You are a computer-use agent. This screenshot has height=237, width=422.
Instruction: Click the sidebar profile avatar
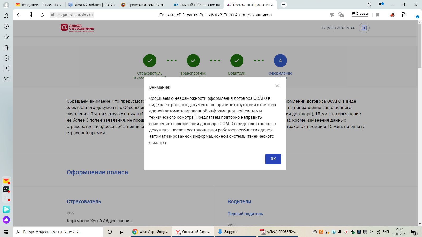[6, 5]
